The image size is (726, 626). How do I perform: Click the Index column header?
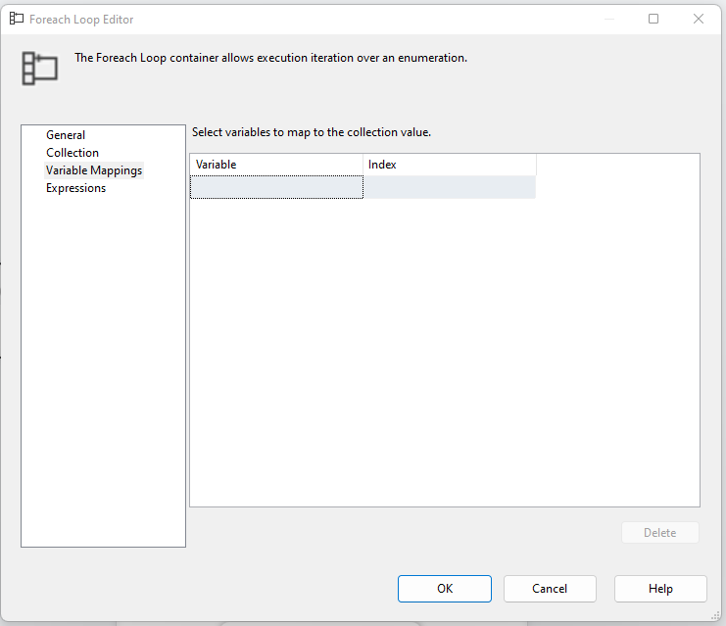(450, 165)
